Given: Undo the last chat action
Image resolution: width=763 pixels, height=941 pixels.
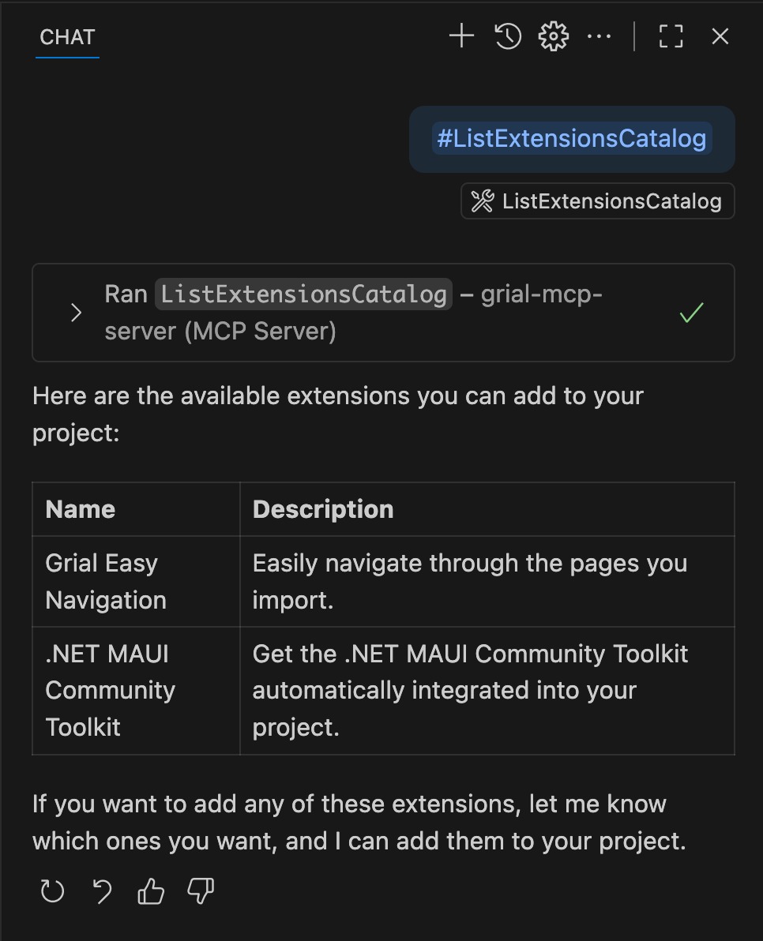Looking at the screenshot, I should point(101,891).
